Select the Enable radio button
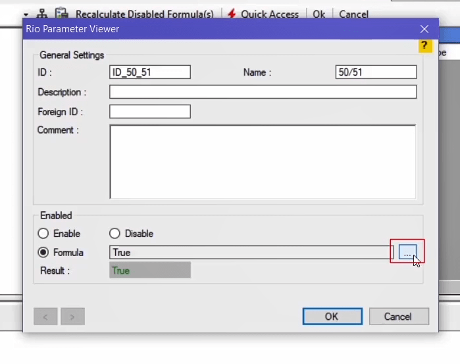Screen dimensions: 460x364 (x=43, y=234)
